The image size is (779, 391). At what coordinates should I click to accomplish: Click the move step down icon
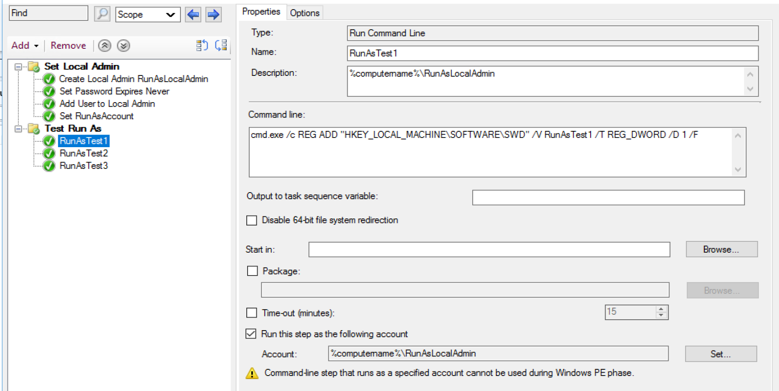tap(123, 45)
